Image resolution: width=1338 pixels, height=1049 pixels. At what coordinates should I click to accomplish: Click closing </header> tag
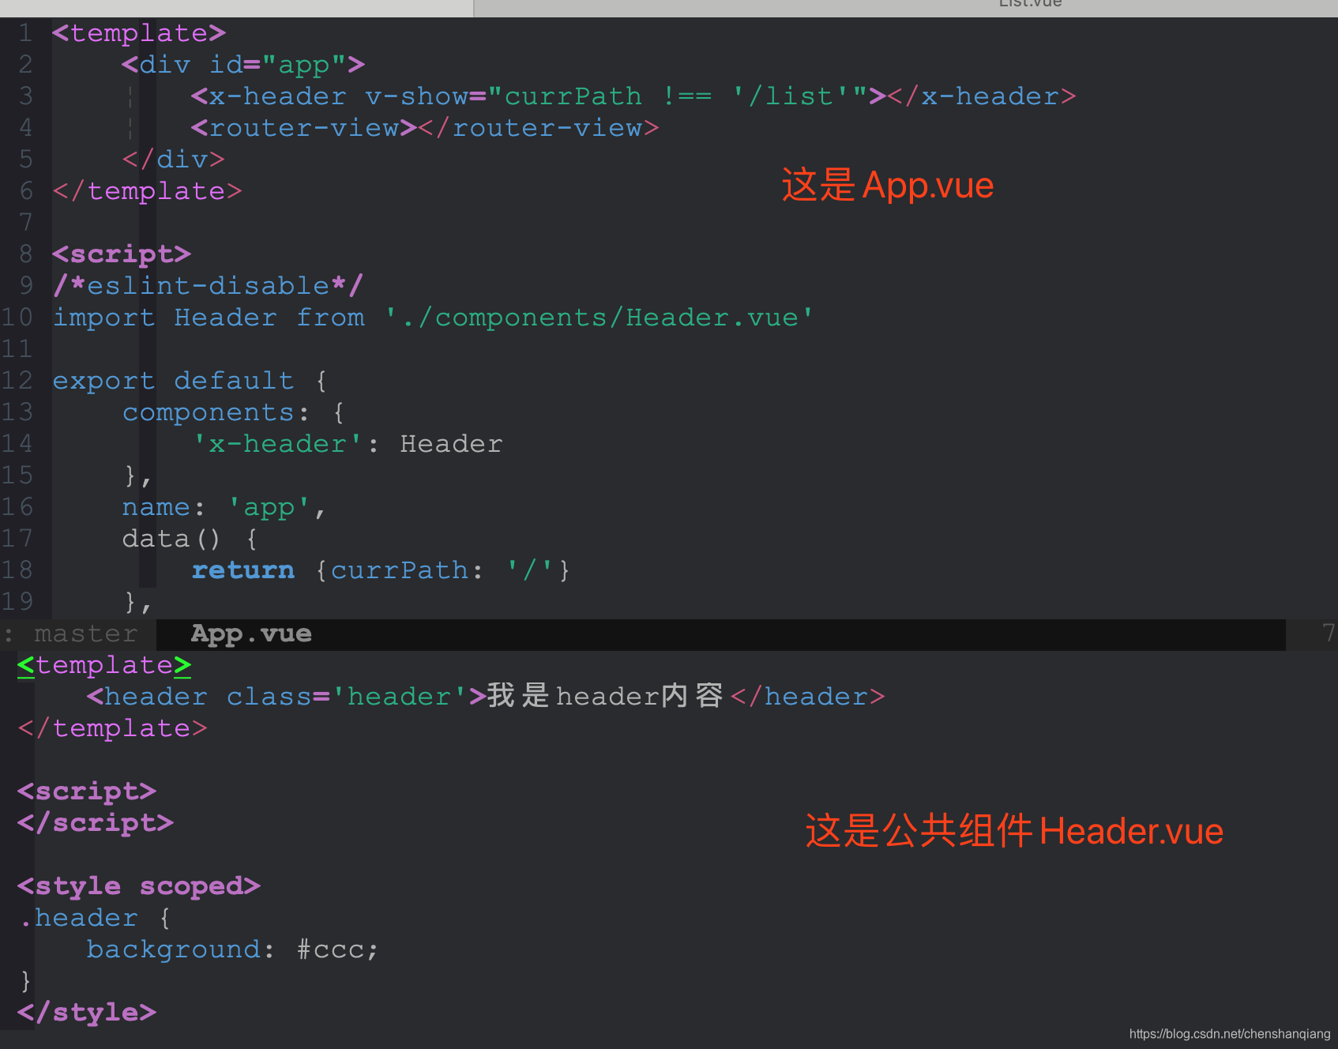[808, 697]
